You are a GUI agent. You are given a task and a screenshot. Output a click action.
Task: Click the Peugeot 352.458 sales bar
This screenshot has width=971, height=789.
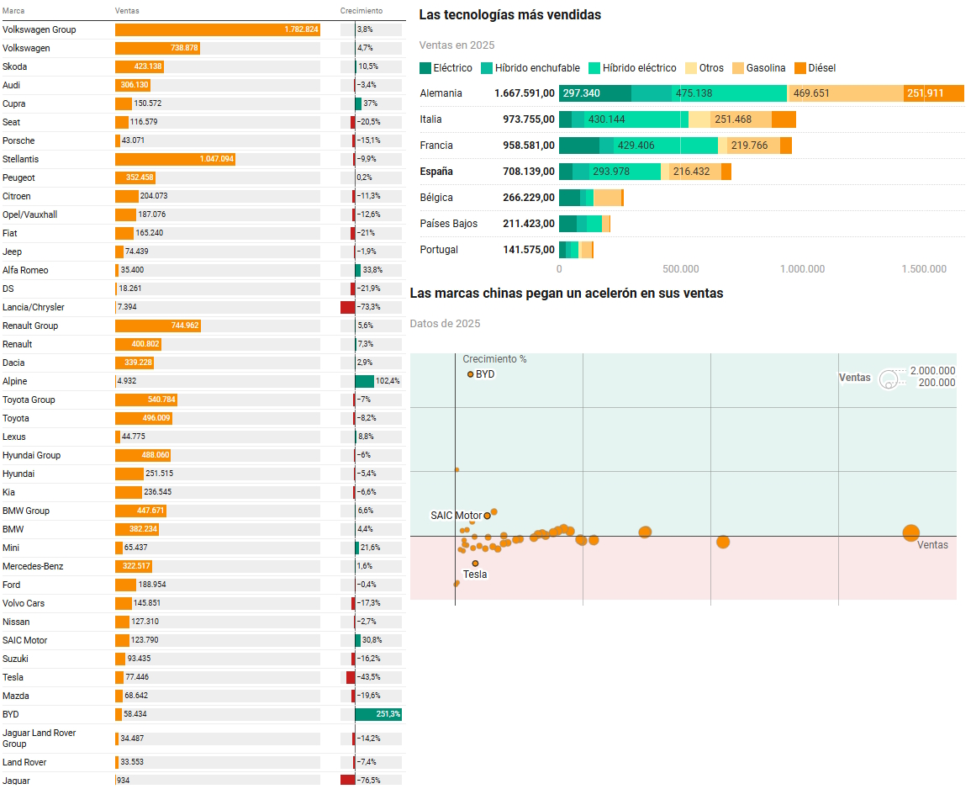tap(135, 177)
